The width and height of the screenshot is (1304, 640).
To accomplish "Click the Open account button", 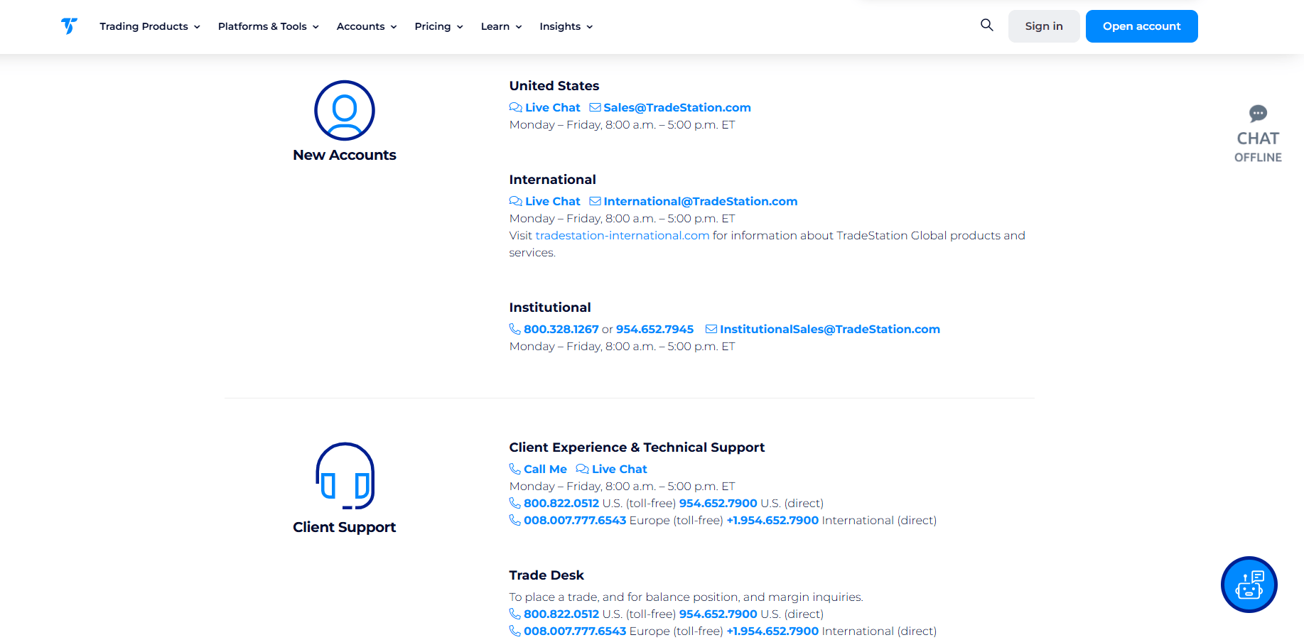I will point(1141,26).
